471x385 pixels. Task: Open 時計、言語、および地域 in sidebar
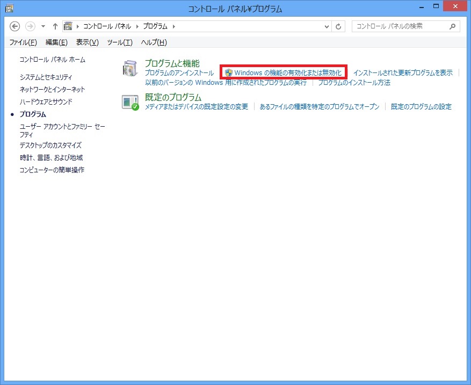click(x=51, y=158)
